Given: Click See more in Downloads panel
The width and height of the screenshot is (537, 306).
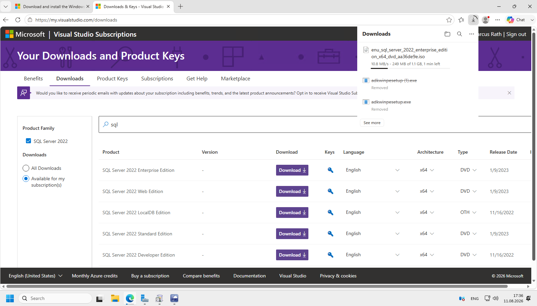Looking at the screenshot, I should (372, 123).
